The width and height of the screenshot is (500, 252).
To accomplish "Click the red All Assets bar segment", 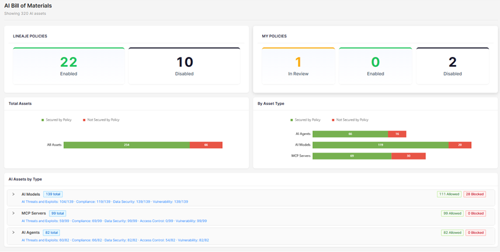I will point(206,144).
